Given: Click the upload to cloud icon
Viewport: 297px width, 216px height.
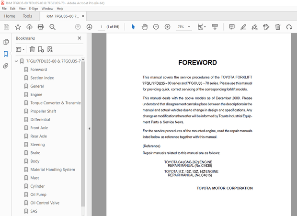Looking at the screenshot, I should coord(29,27).
